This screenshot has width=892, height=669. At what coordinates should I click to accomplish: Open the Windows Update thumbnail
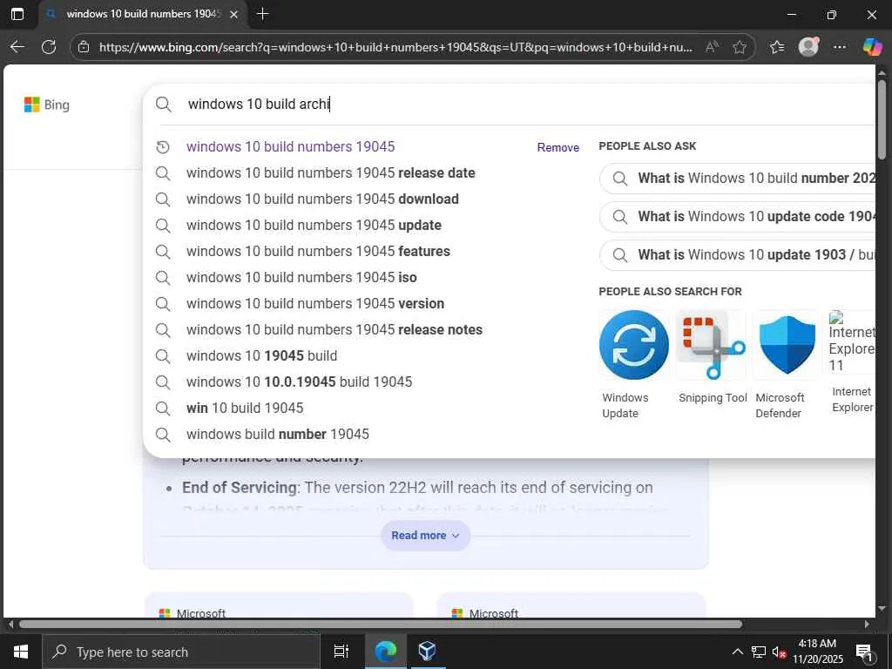point(634,345)
